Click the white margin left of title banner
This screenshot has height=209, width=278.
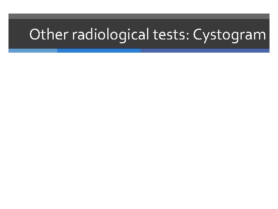tap(4, 35)
